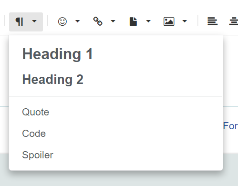Choose Spoiler from the format menu
This screenshot has height=186, width=238.
(38, 155)
